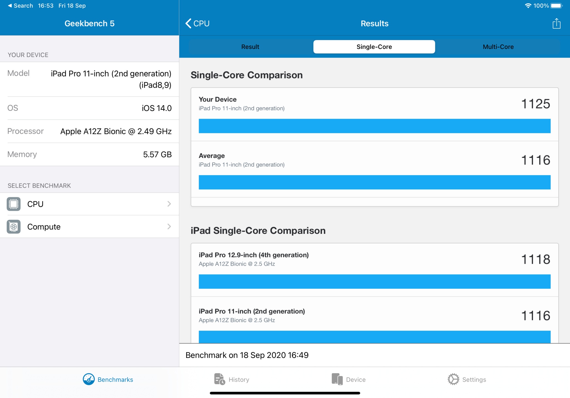Switch to the Result segment
570x398 pixels.
(x=250, y=47)
